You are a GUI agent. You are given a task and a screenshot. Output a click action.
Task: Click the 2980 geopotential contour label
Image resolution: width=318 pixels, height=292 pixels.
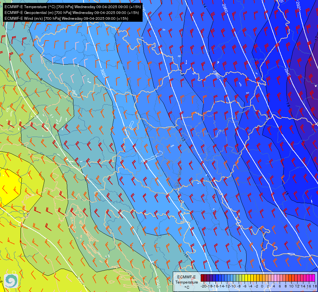coord(216,74)
